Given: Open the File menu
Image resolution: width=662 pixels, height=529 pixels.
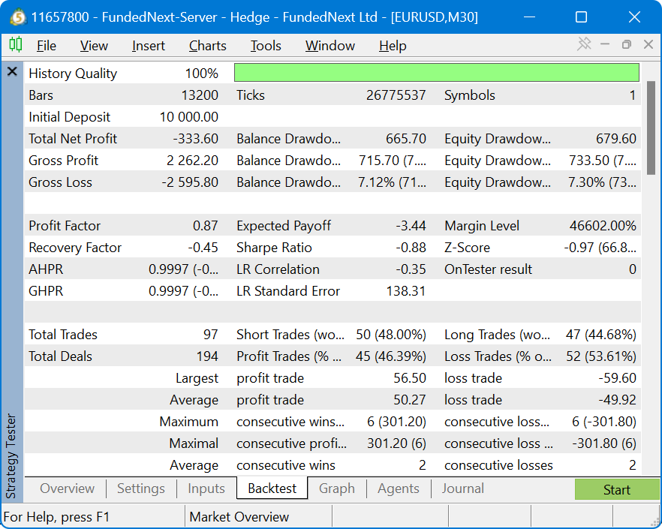Looking at the screenshot, I should (46, 46).
